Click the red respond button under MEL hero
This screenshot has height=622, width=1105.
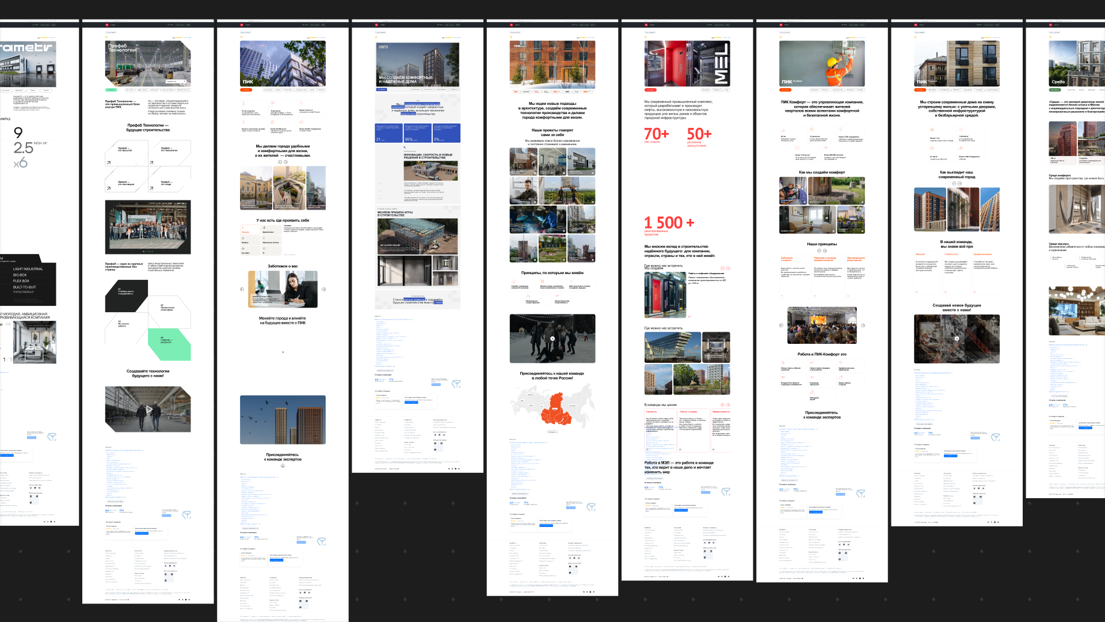[x=650, y=90]
